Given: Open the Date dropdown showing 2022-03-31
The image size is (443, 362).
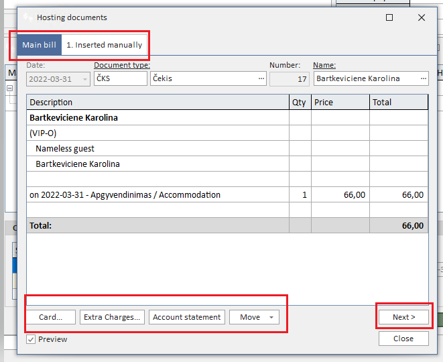Looking at the screenshot, I should pyautogui.click(x=85, y=79).
